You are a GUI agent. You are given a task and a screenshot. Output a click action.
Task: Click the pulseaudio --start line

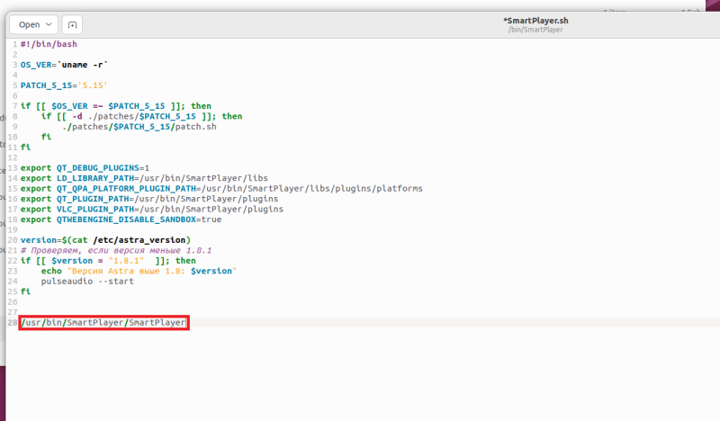(86, 281)
